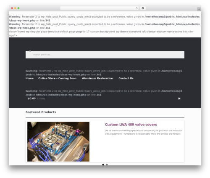210x178 pixels.
Task: Open the Contact Us page
Action: coord(126,78)
